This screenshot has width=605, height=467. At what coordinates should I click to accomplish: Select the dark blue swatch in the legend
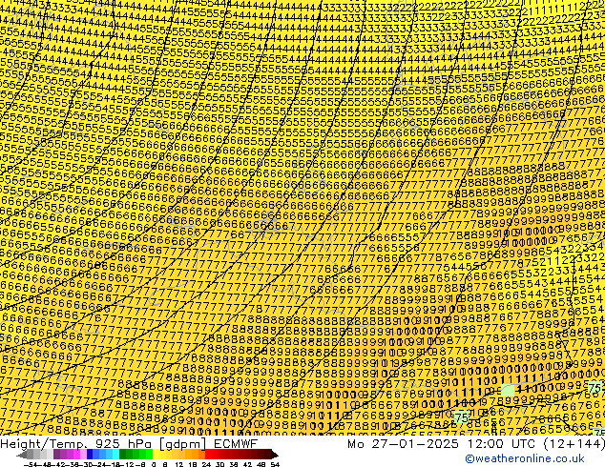pyautogui.click(x=90, y=455)
